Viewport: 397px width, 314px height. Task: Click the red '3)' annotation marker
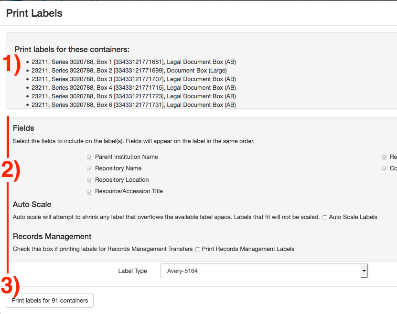11,285
